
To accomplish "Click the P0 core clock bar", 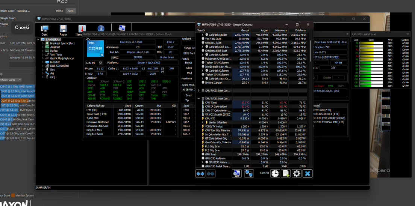I will pyautogui.click(x=372, y=43).
